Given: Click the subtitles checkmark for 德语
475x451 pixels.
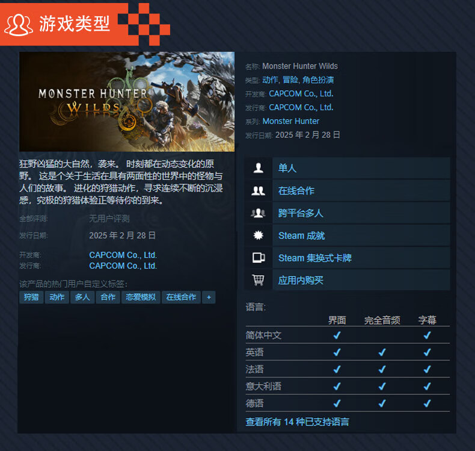Looking at the screenshot, I should [427, 403].
